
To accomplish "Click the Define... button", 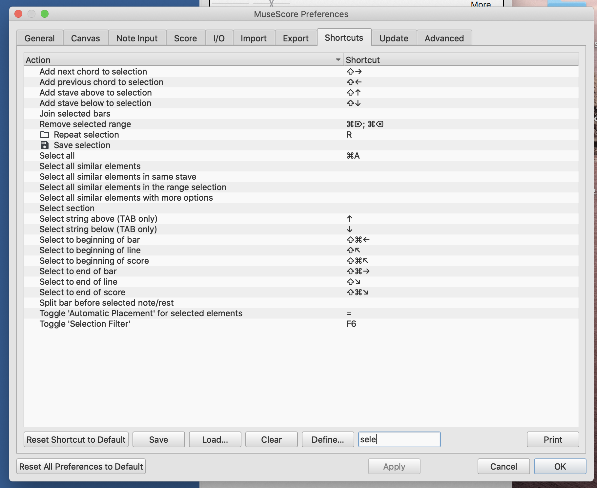I will tap(328, 439).
